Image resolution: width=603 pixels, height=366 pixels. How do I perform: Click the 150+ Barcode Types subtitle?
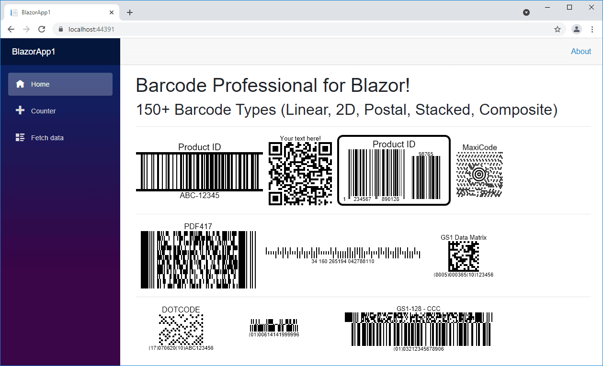tap(347, 110)
